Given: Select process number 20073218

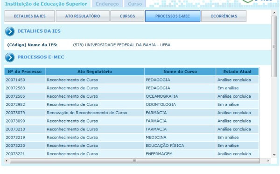Looking at the screenshot, I should pyautogui.click(x=15, y=129).
